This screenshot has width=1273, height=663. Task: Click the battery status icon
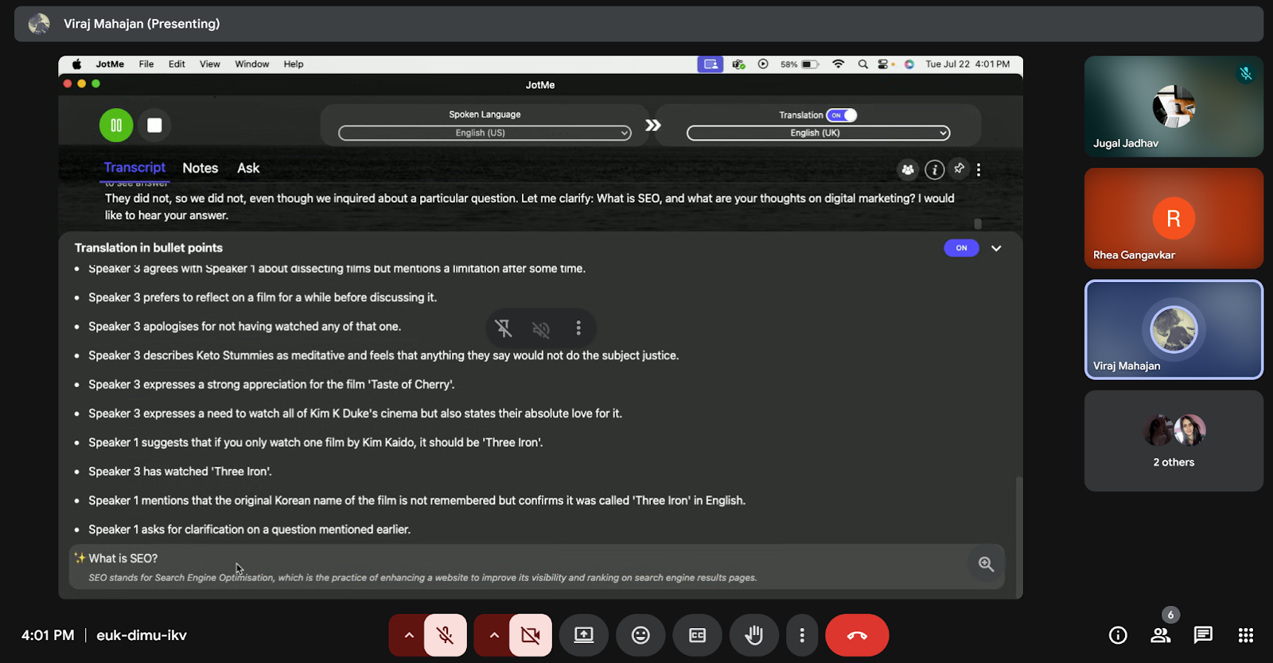pyautogui.click(x=800, y=64)
